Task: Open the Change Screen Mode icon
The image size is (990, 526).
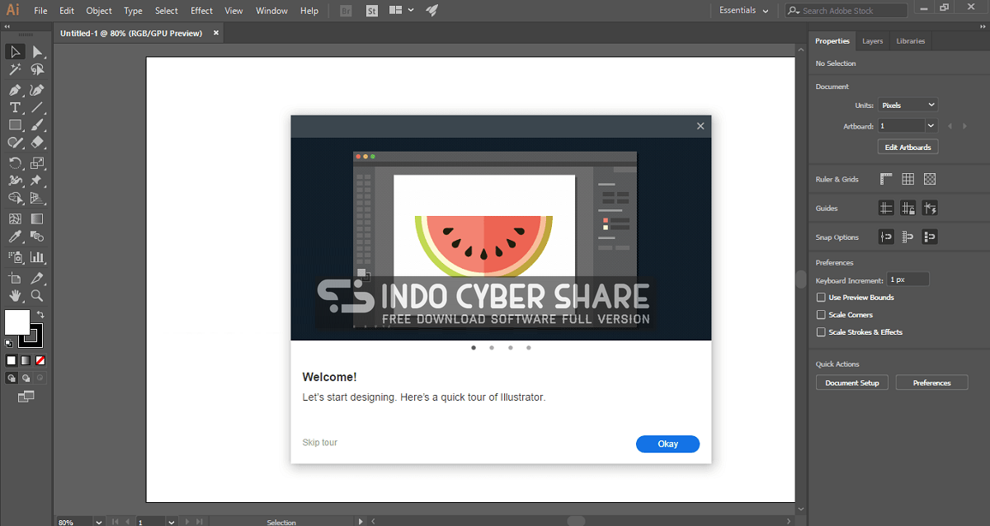Action: click(x=26, y=397)
